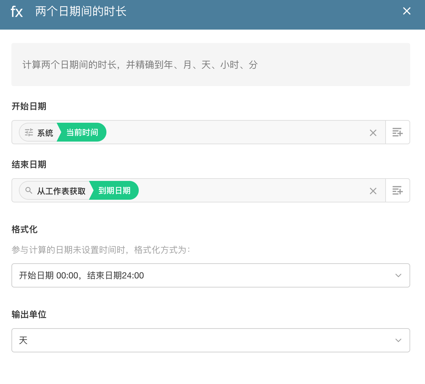Click empty area of 开始日期 input
425x384 pixels.
(x=236, y=132)
